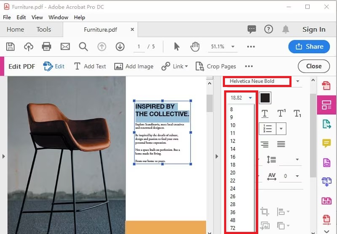Collapse the font size 18.82 dropdown

point(250,98)
